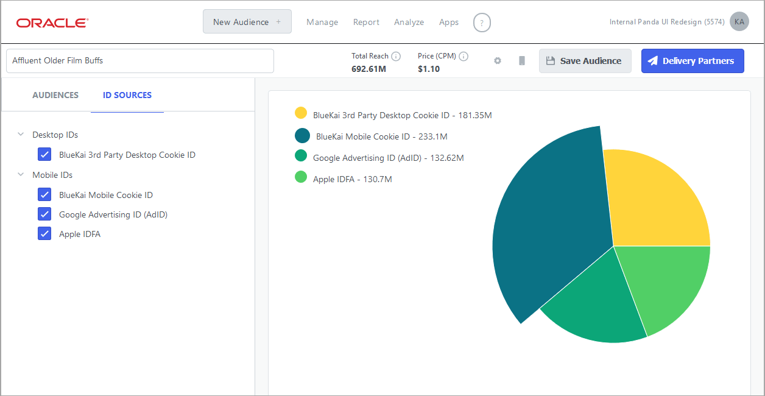Screen dimensions: 765x396
Task: Click the Total Reach info icon
Action: pyautogui.click(x=396, y=56)
